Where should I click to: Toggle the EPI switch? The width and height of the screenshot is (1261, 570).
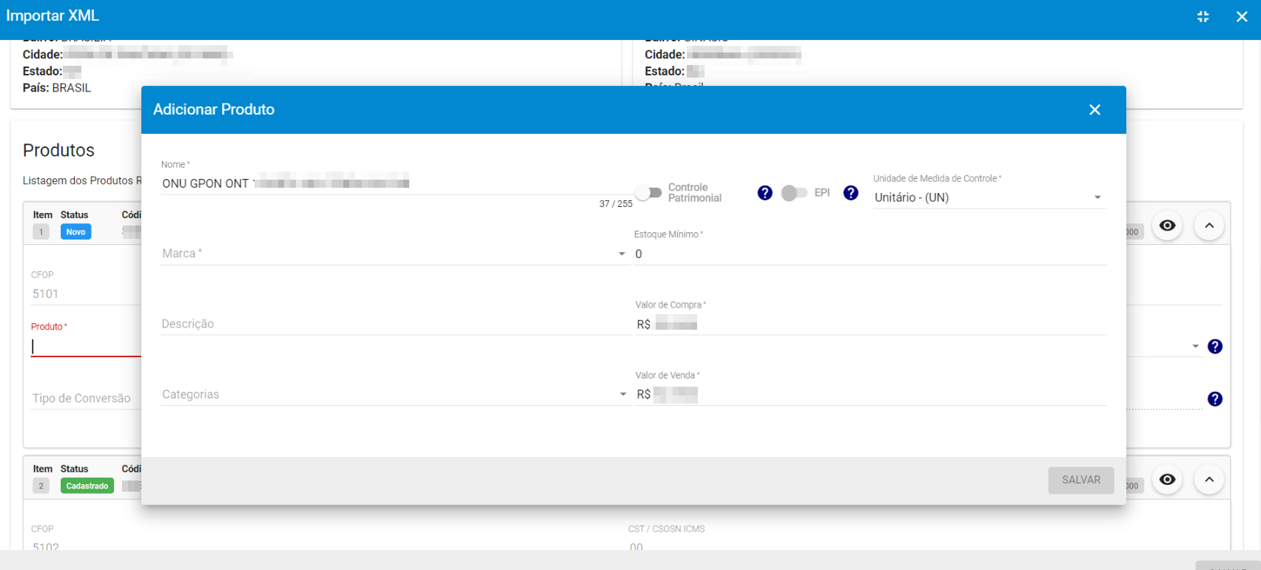794,193
